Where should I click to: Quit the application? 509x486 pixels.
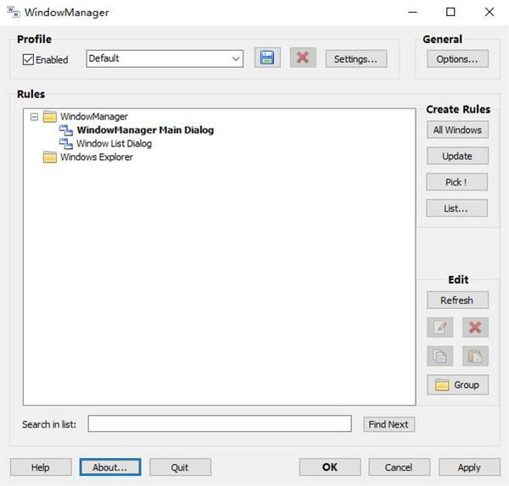coord(180,467)
